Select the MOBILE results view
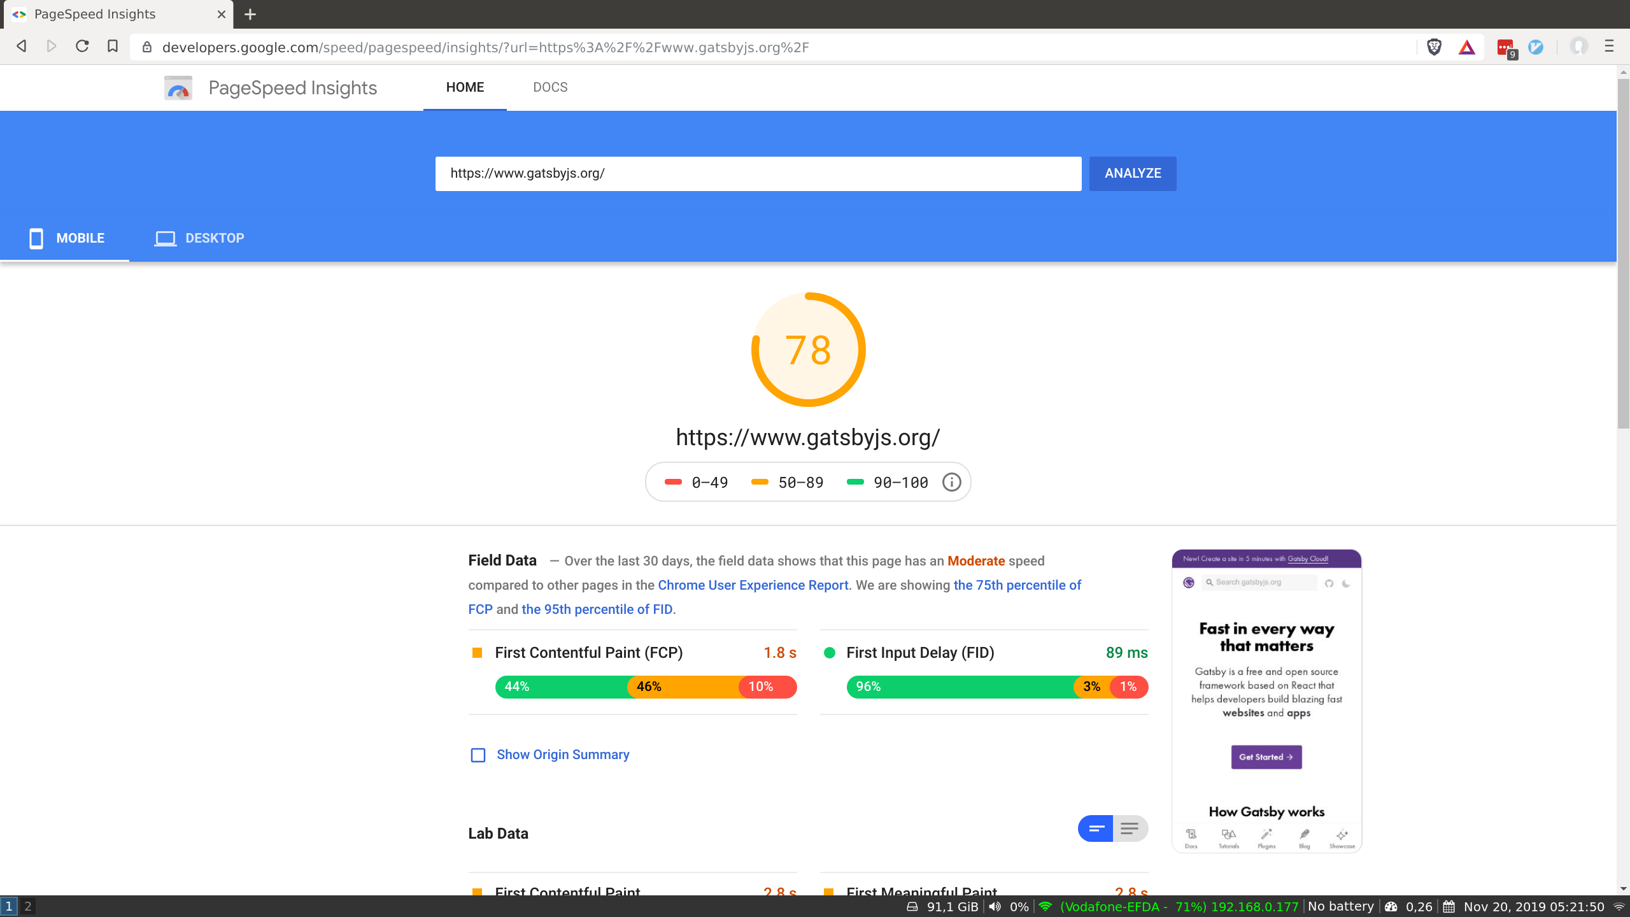The height and width of the screenshot is (917, 1630). tap(68, 238)
